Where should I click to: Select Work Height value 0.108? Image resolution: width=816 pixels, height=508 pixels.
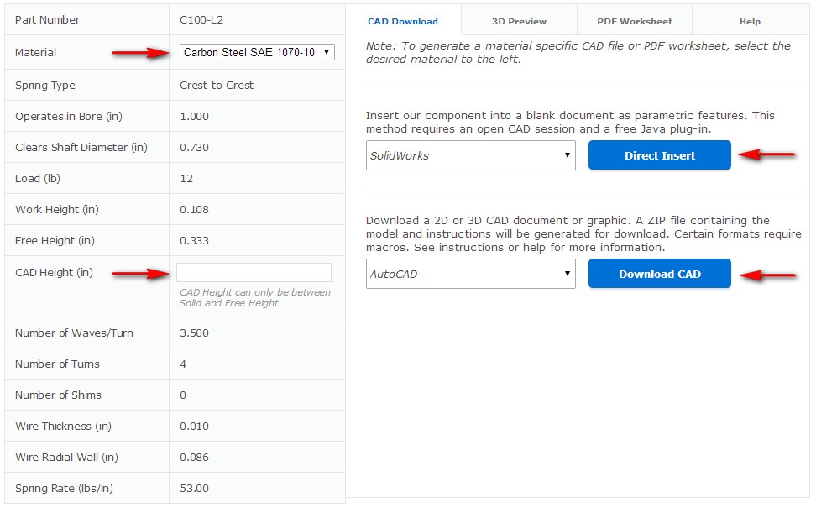pos(194,210)
